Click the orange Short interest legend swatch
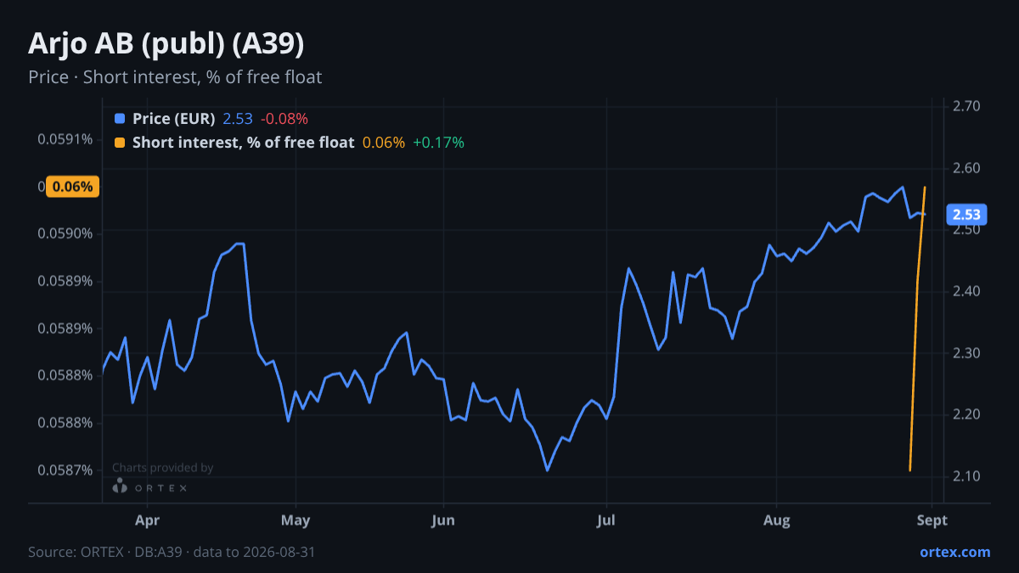Viewport: 1019px width, 573px height. tap(120, 143)
